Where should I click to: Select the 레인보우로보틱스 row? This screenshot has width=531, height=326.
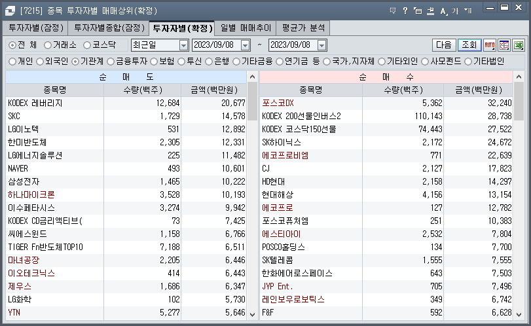click(386, 300)
